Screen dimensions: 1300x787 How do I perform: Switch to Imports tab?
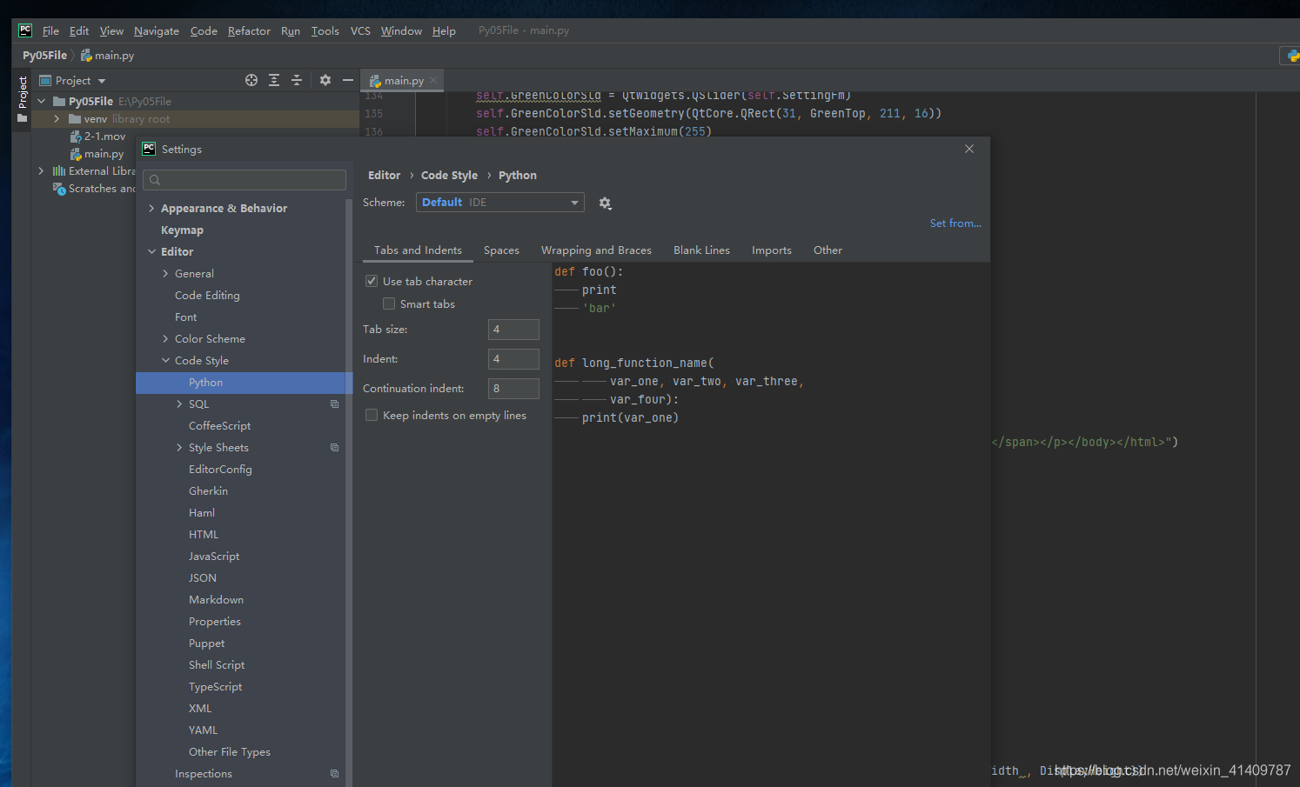click(772, 250)
